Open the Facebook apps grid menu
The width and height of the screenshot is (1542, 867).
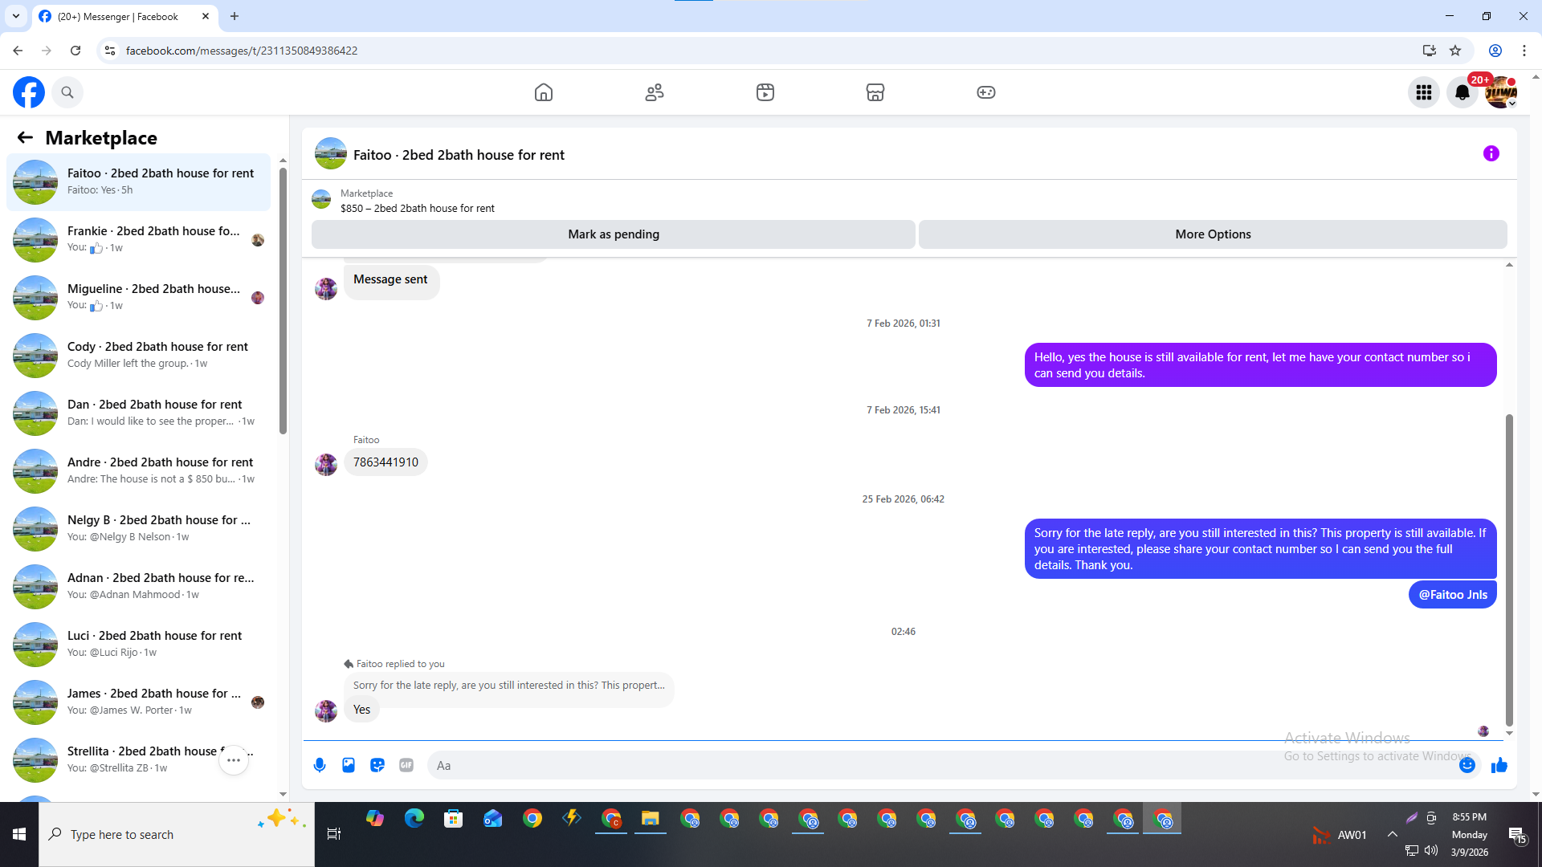coord(1424,92)
